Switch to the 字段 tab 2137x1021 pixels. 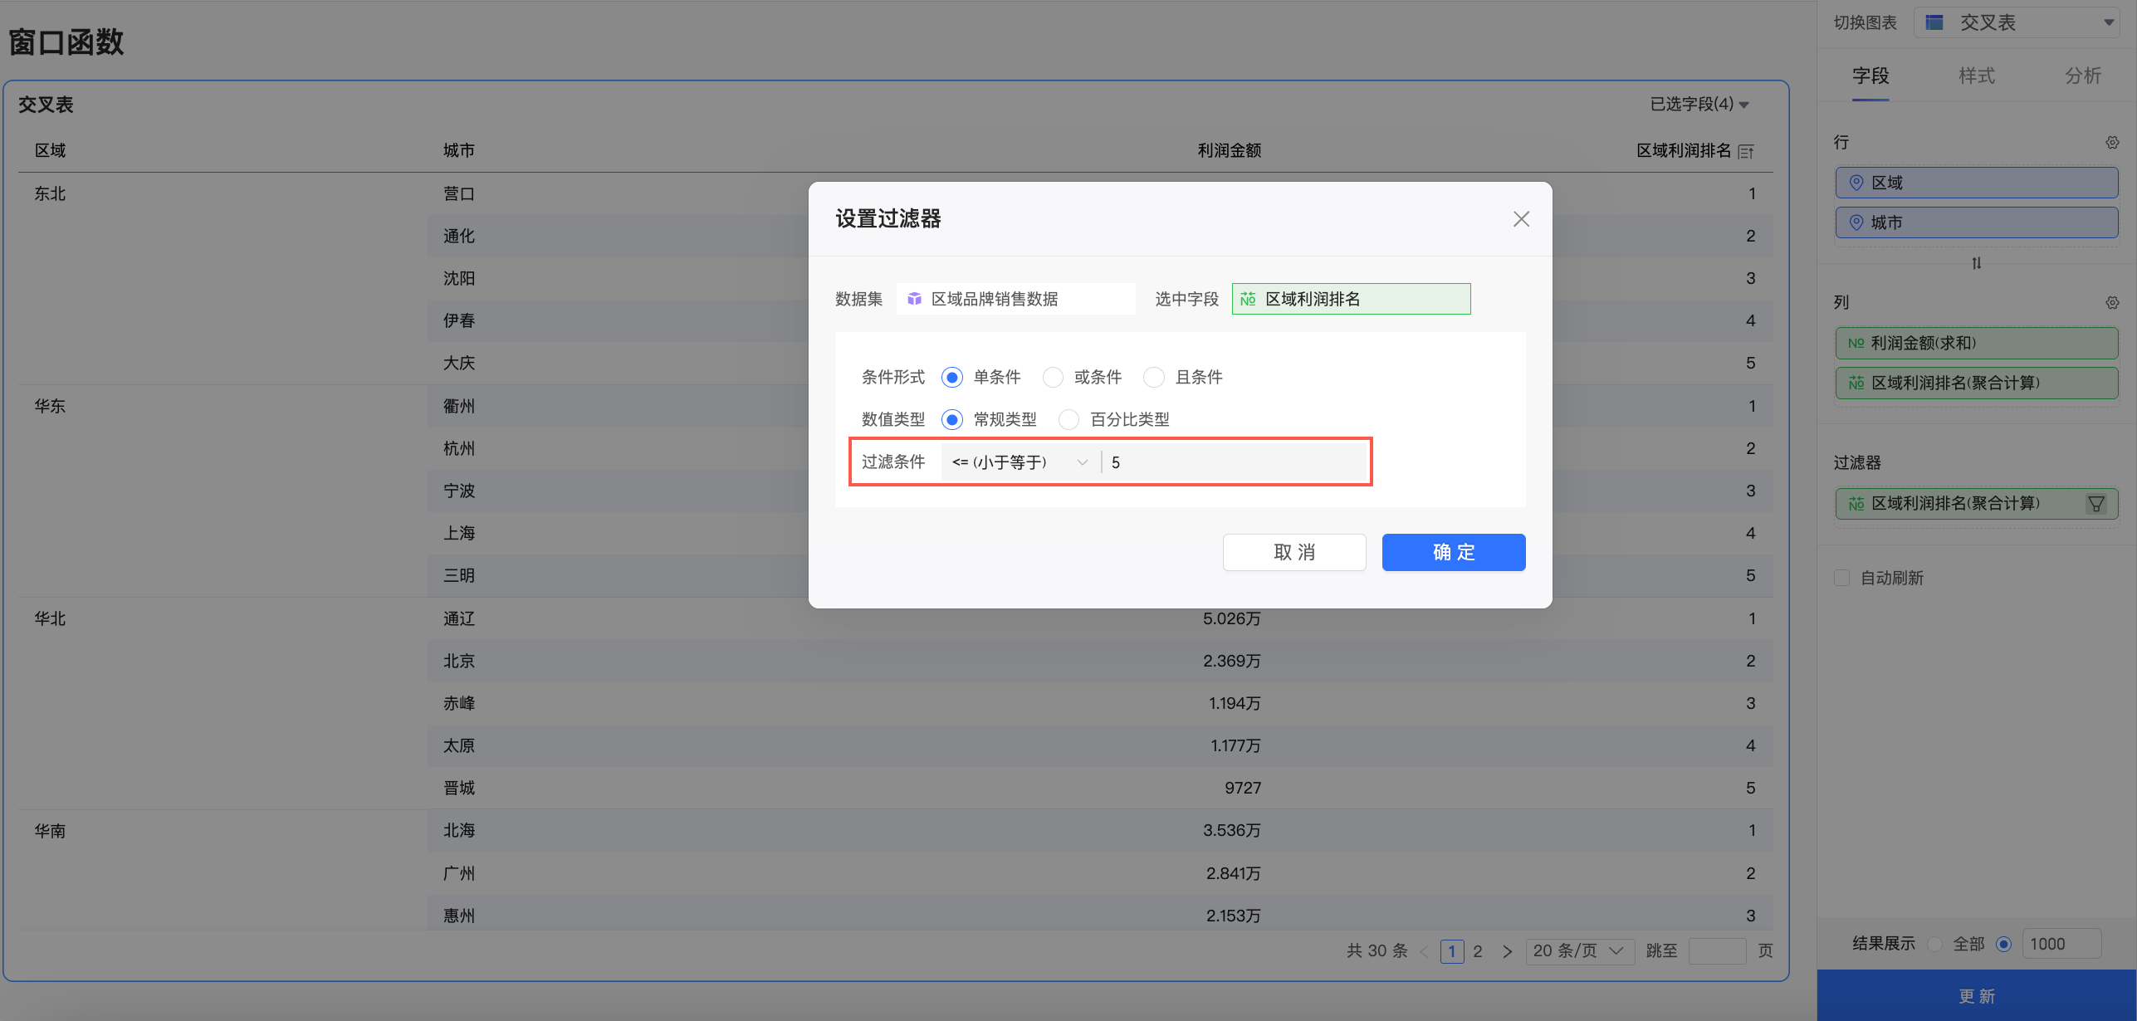(1870, 76)
